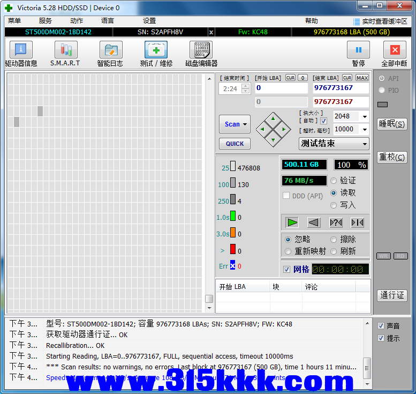Click the blue Err X block icon
The height and width of the screenshot is (394, 416).
point(233,265)
